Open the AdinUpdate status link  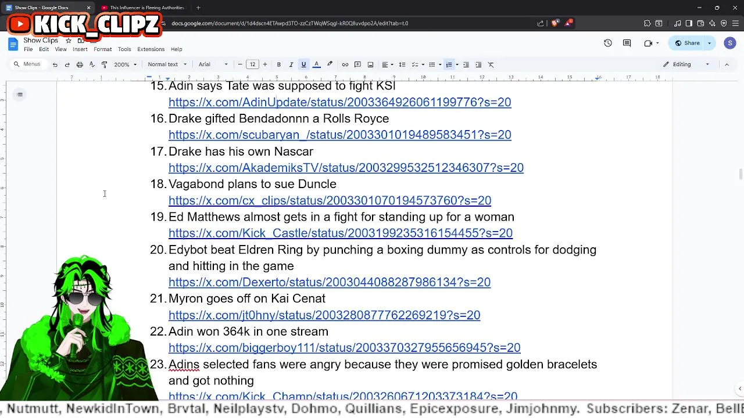click(340, 102)
